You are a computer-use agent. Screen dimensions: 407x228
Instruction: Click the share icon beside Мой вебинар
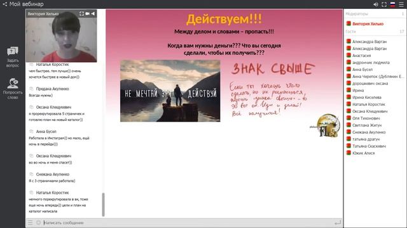click(x=4, y=4)
